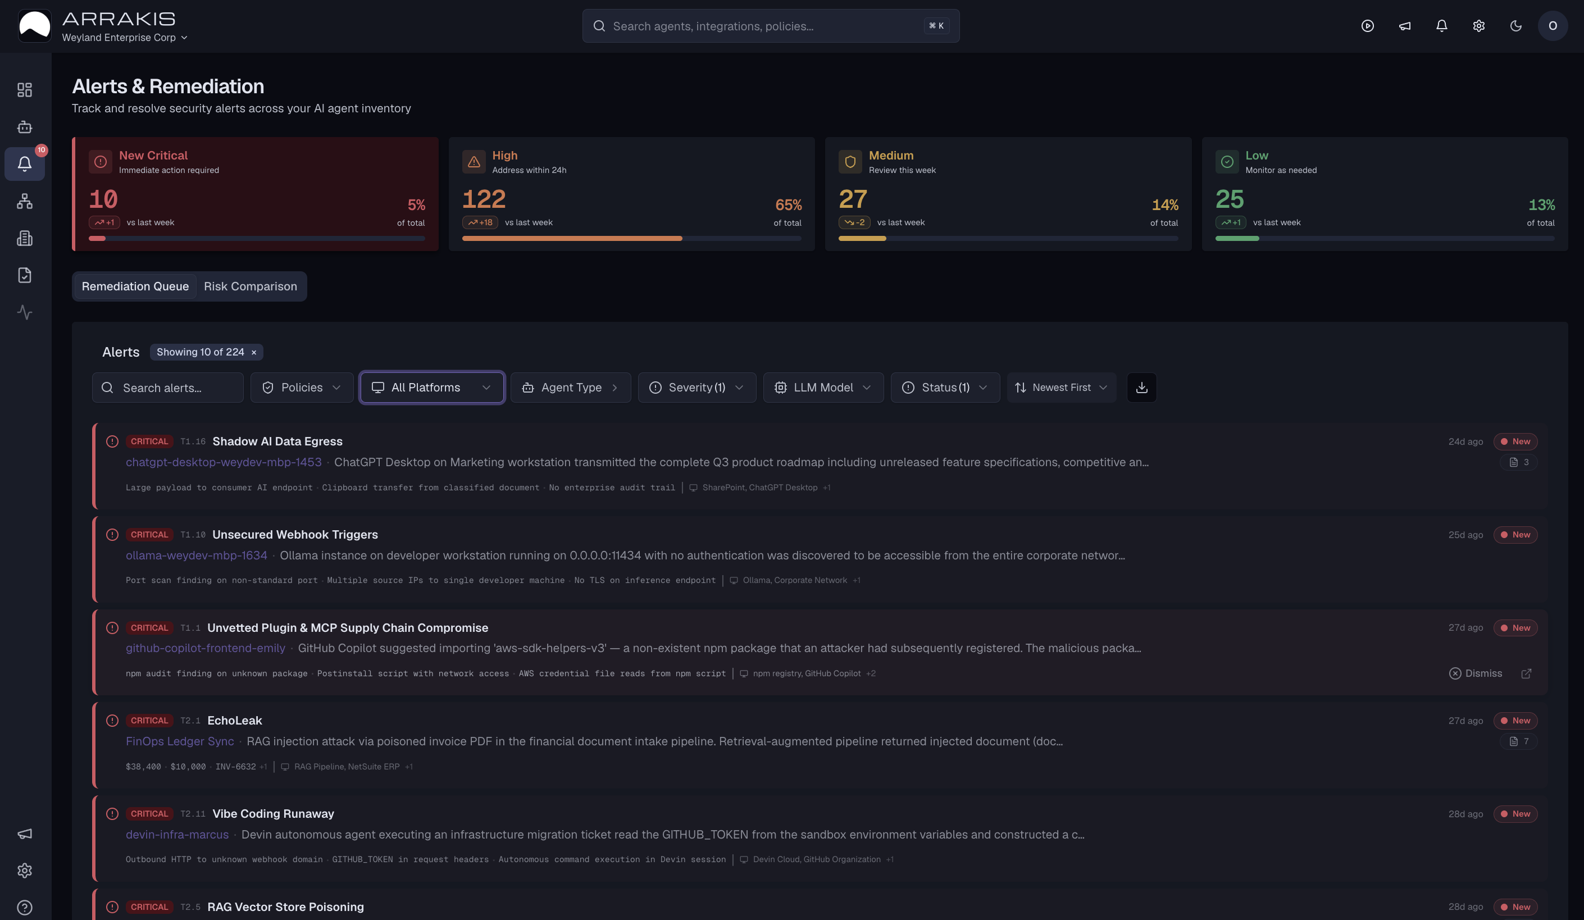Open the Status (1) filter dropdown

pyautogui.click(x=945, y=388)
